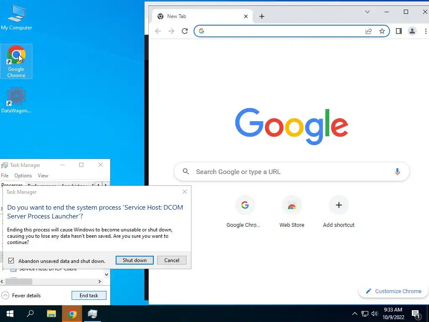Open taskbar search

[x=30, y=314]
